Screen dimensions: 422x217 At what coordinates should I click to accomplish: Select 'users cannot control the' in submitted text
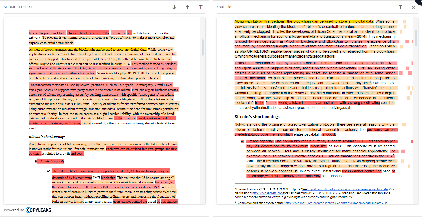[x=130, y=202]
